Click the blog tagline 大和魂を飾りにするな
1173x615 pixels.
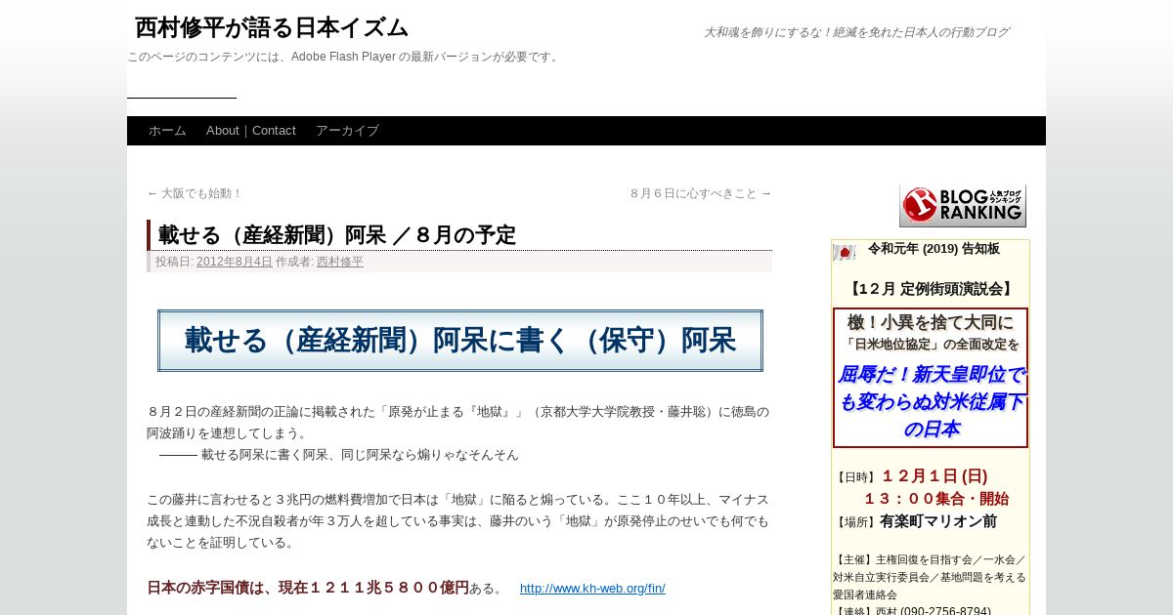856,32
